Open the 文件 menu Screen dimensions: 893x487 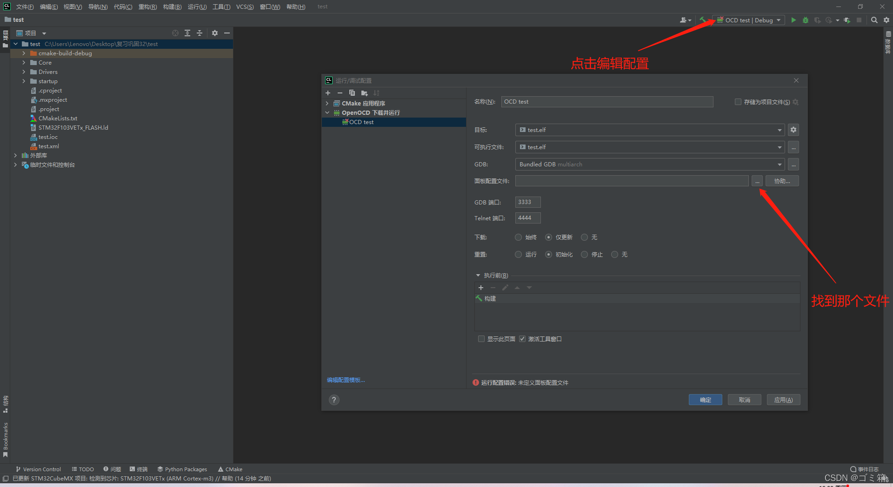click(x=25, y=7)
